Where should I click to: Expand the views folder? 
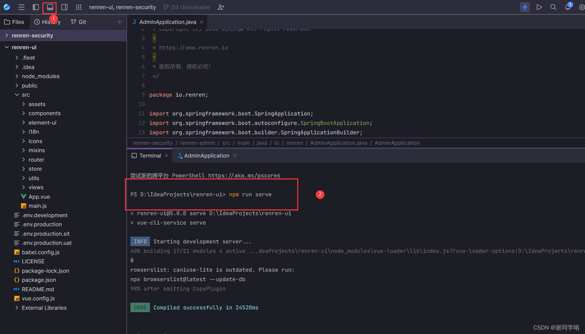pyautogui.click(x=23, y=187)
